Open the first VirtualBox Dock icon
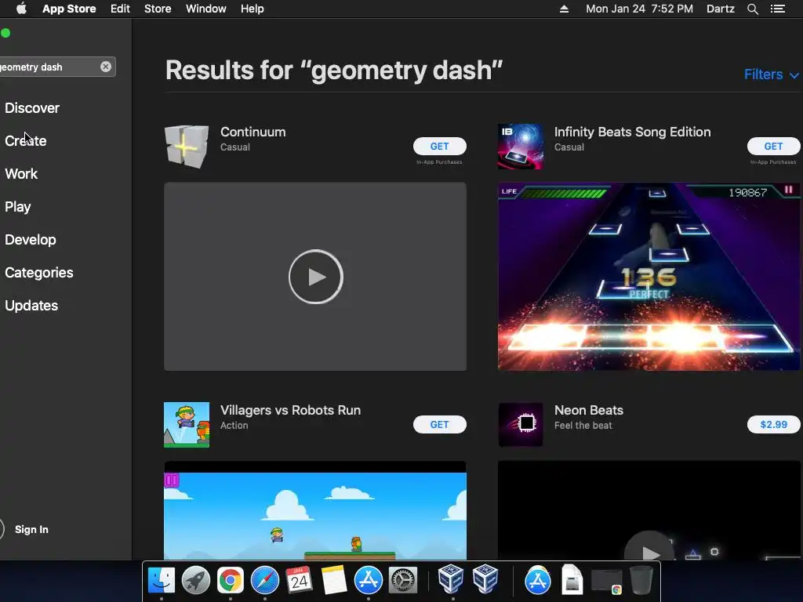This screenshot has width=803, height=602. click(451, 578)
